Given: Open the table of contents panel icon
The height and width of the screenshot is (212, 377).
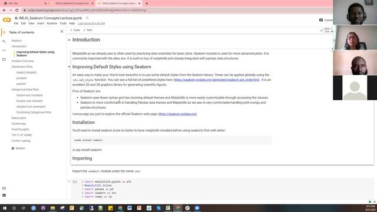Looking at the screenshot, I should tap(4, 32).
